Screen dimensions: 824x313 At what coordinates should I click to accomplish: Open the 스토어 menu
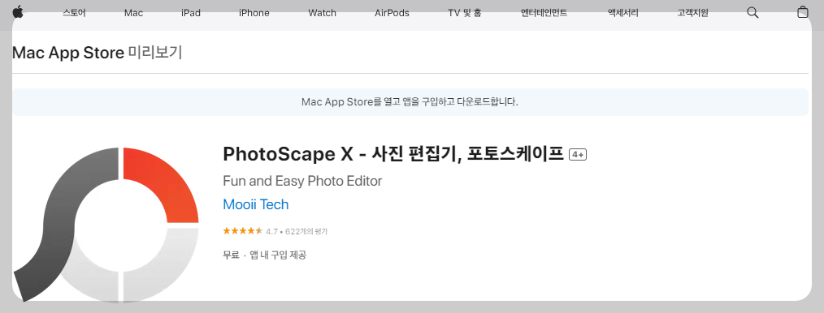(74, 13)
